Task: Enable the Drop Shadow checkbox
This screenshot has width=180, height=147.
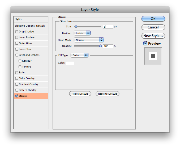Action: [17, 32]
